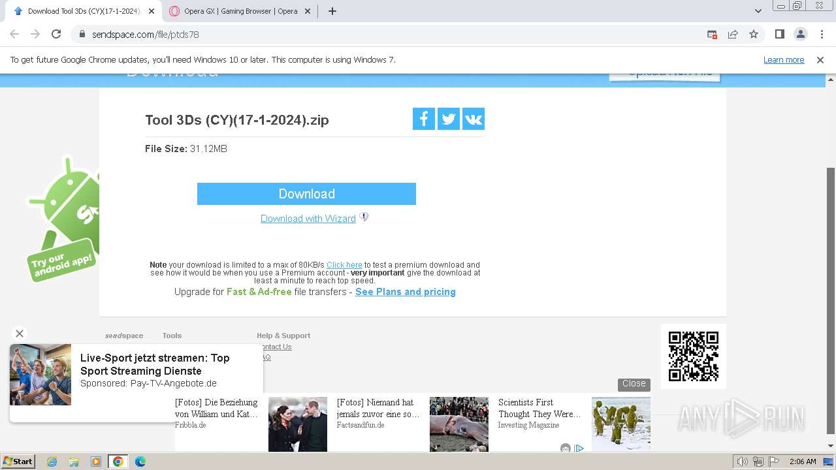Viewport: 836px width, 470px height.
Task: Open See Plans and pricing link
Action: (x=406, y=292)
